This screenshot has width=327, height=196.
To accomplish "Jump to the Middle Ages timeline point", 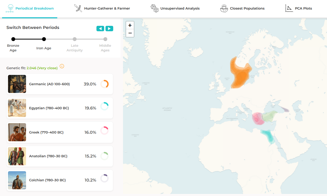I will 105,39.
